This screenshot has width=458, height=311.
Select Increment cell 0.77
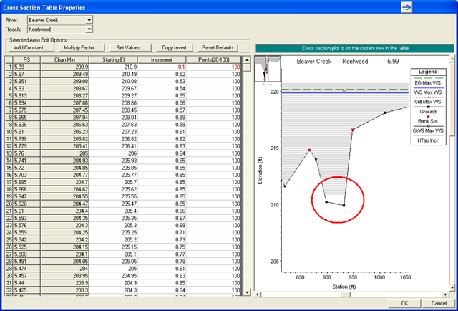(x=162, y=254)
